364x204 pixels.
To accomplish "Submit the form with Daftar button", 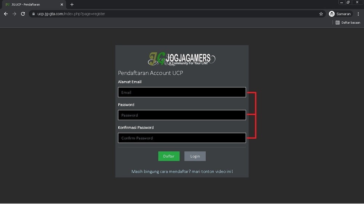I will [169, 156].
